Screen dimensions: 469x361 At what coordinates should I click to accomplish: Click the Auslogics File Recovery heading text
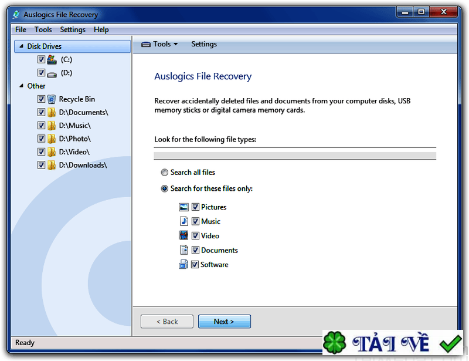203,76
